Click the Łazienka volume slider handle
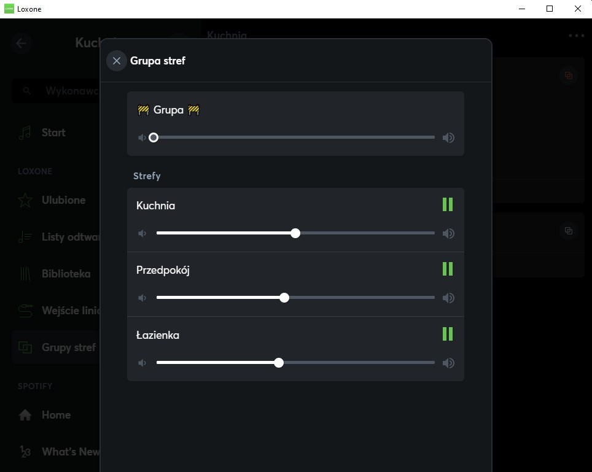 (x=279, y=363)
